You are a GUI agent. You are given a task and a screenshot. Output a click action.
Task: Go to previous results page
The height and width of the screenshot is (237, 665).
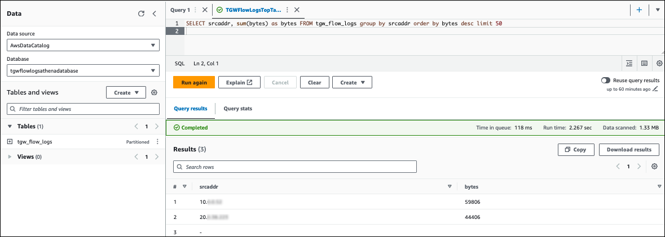coord(619,167)
